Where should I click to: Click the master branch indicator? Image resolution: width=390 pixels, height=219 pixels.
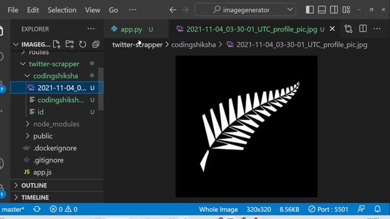pyautogui.click(x=12, y=209)
